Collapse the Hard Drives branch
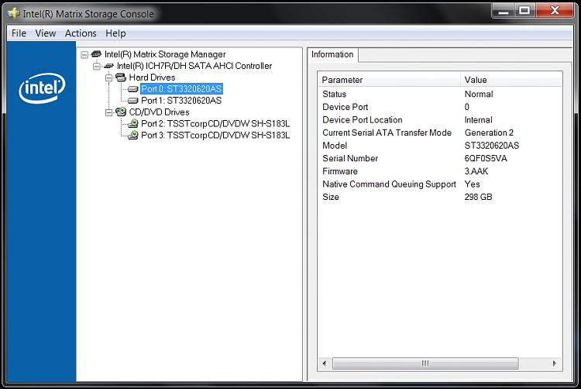581x389 pixels. (109, 77)
